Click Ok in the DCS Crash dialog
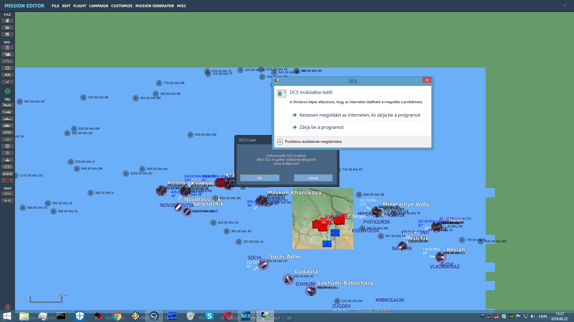Screen dimensions: 574x322 pos(259,178)
